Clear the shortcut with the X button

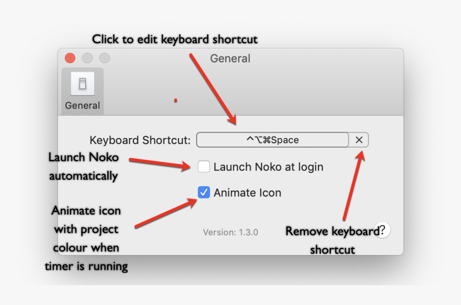point(359,140)
